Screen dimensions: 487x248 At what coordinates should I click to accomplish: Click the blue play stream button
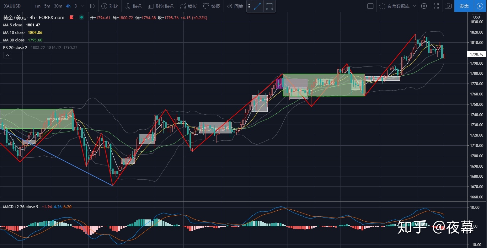[x=480, y=6]
